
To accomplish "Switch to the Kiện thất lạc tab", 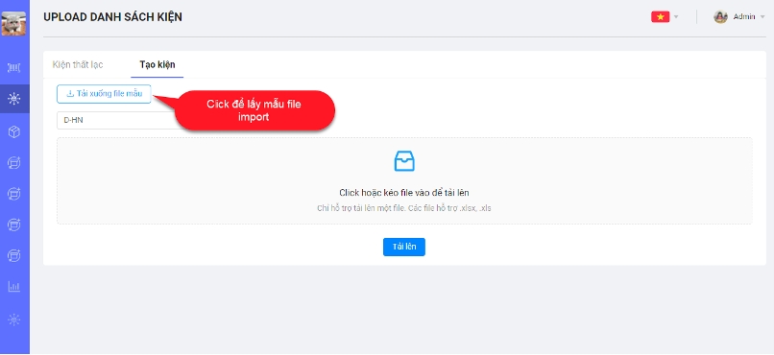I will tap(78, 64).
